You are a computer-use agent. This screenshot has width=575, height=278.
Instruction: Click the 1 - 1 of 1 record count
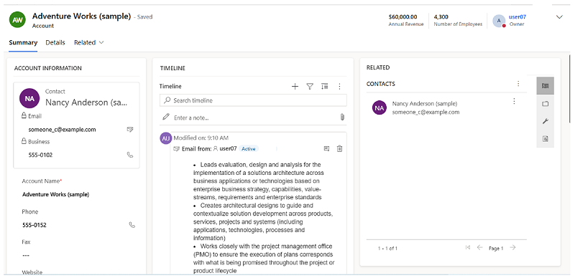(x=387, y=249)
